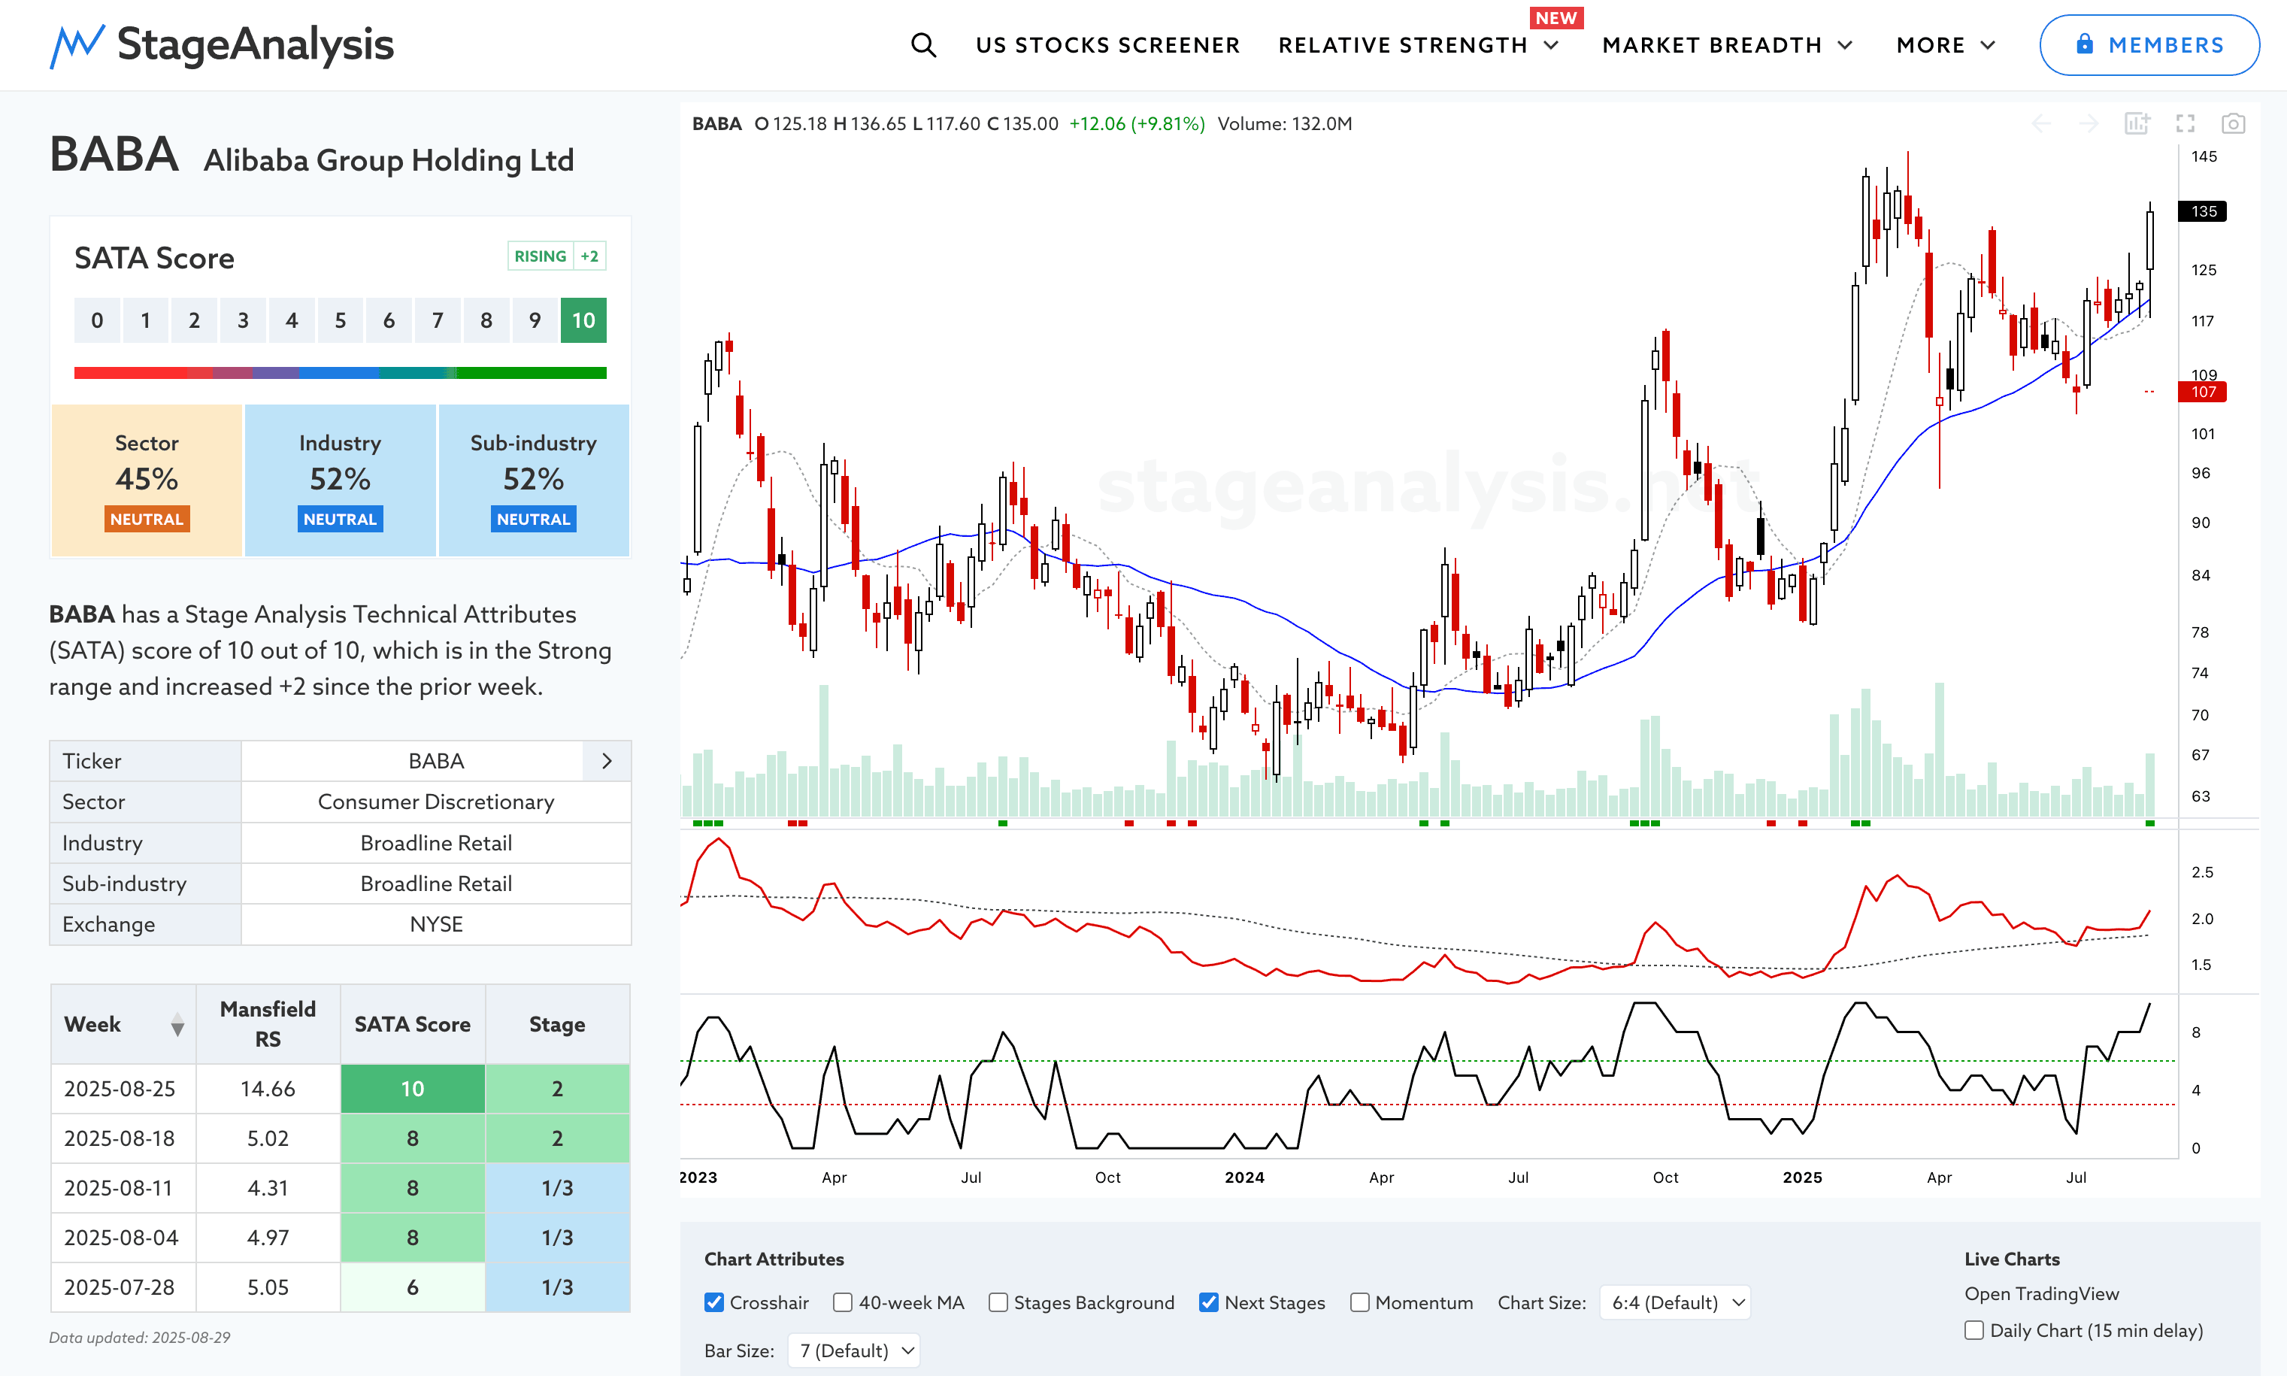Open Bar Size dropdown
This screenshot has height=1376, width=2287.
[x=855, y=1351]
